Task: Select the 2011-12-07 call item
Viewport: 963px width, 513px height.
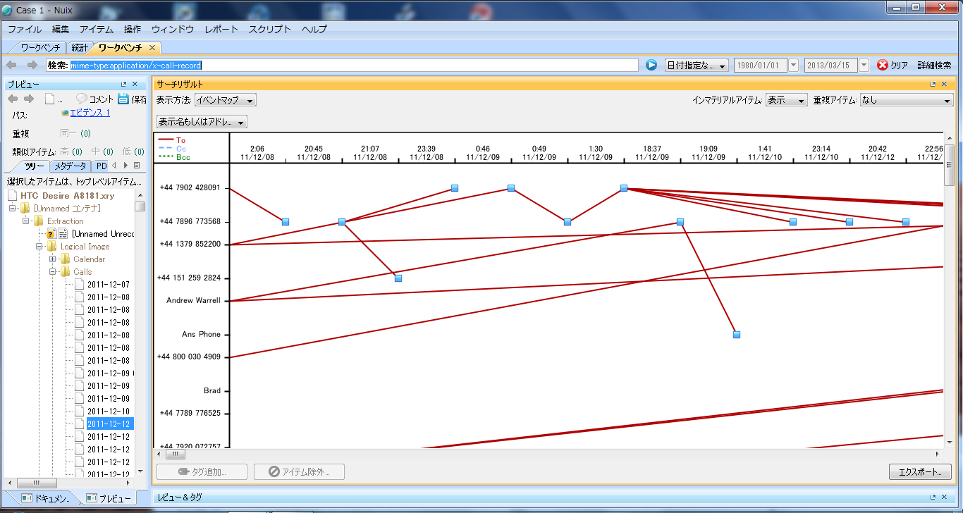Action: tap(109, 285)
